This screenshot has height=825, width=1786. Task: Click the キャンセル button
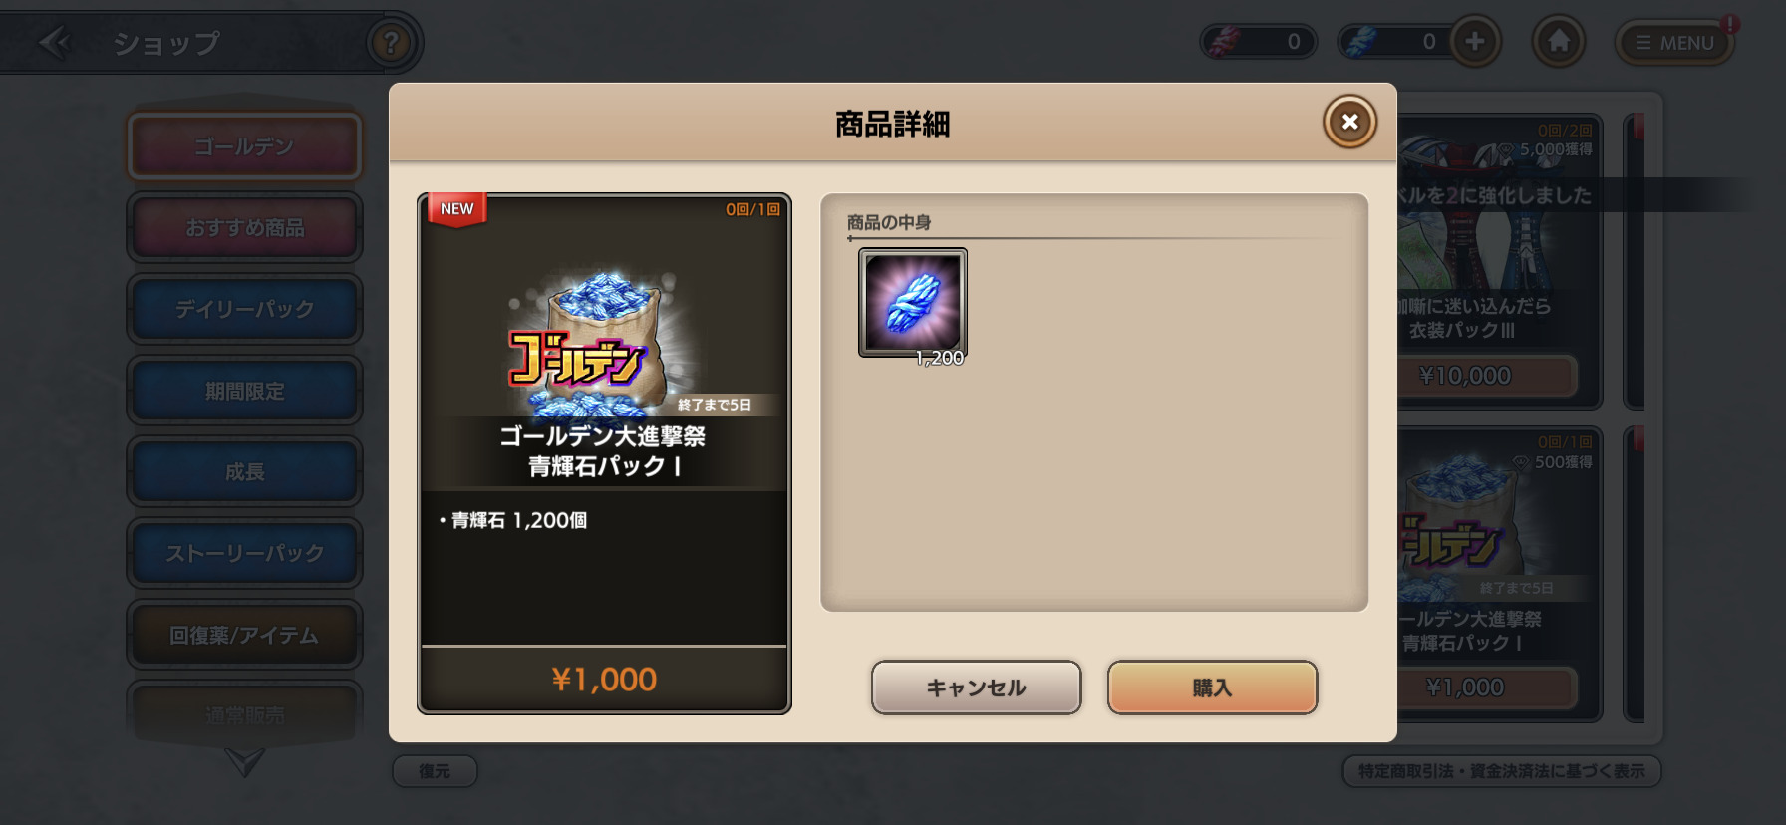[x=976, y=687]
